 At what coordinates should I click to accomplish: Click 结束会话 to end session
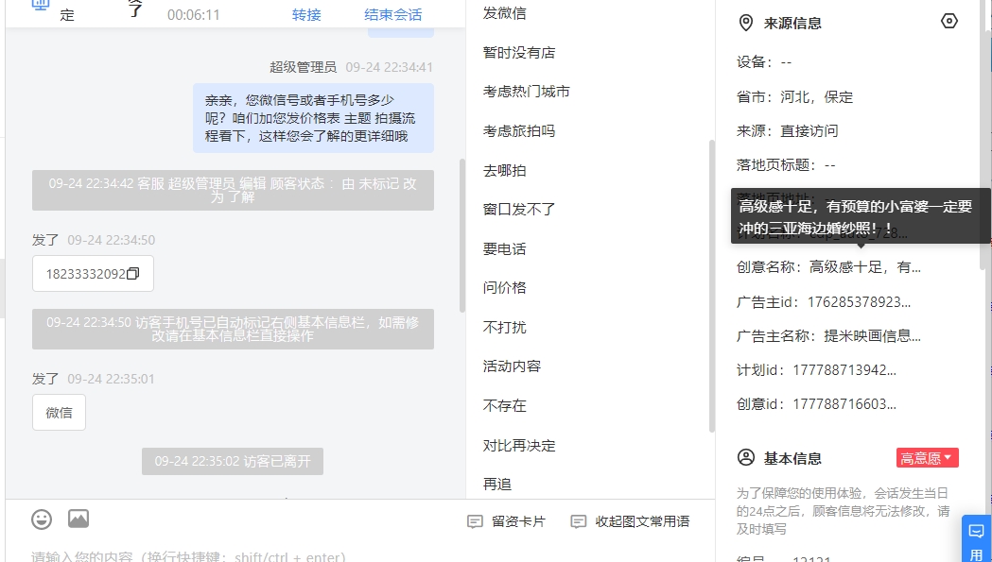(392, 14)
